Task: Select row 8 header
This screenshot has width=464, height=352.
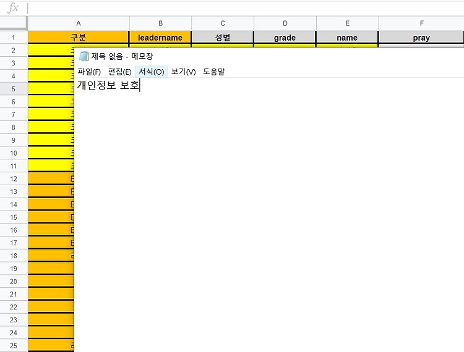Action: [x=14, y=127]
